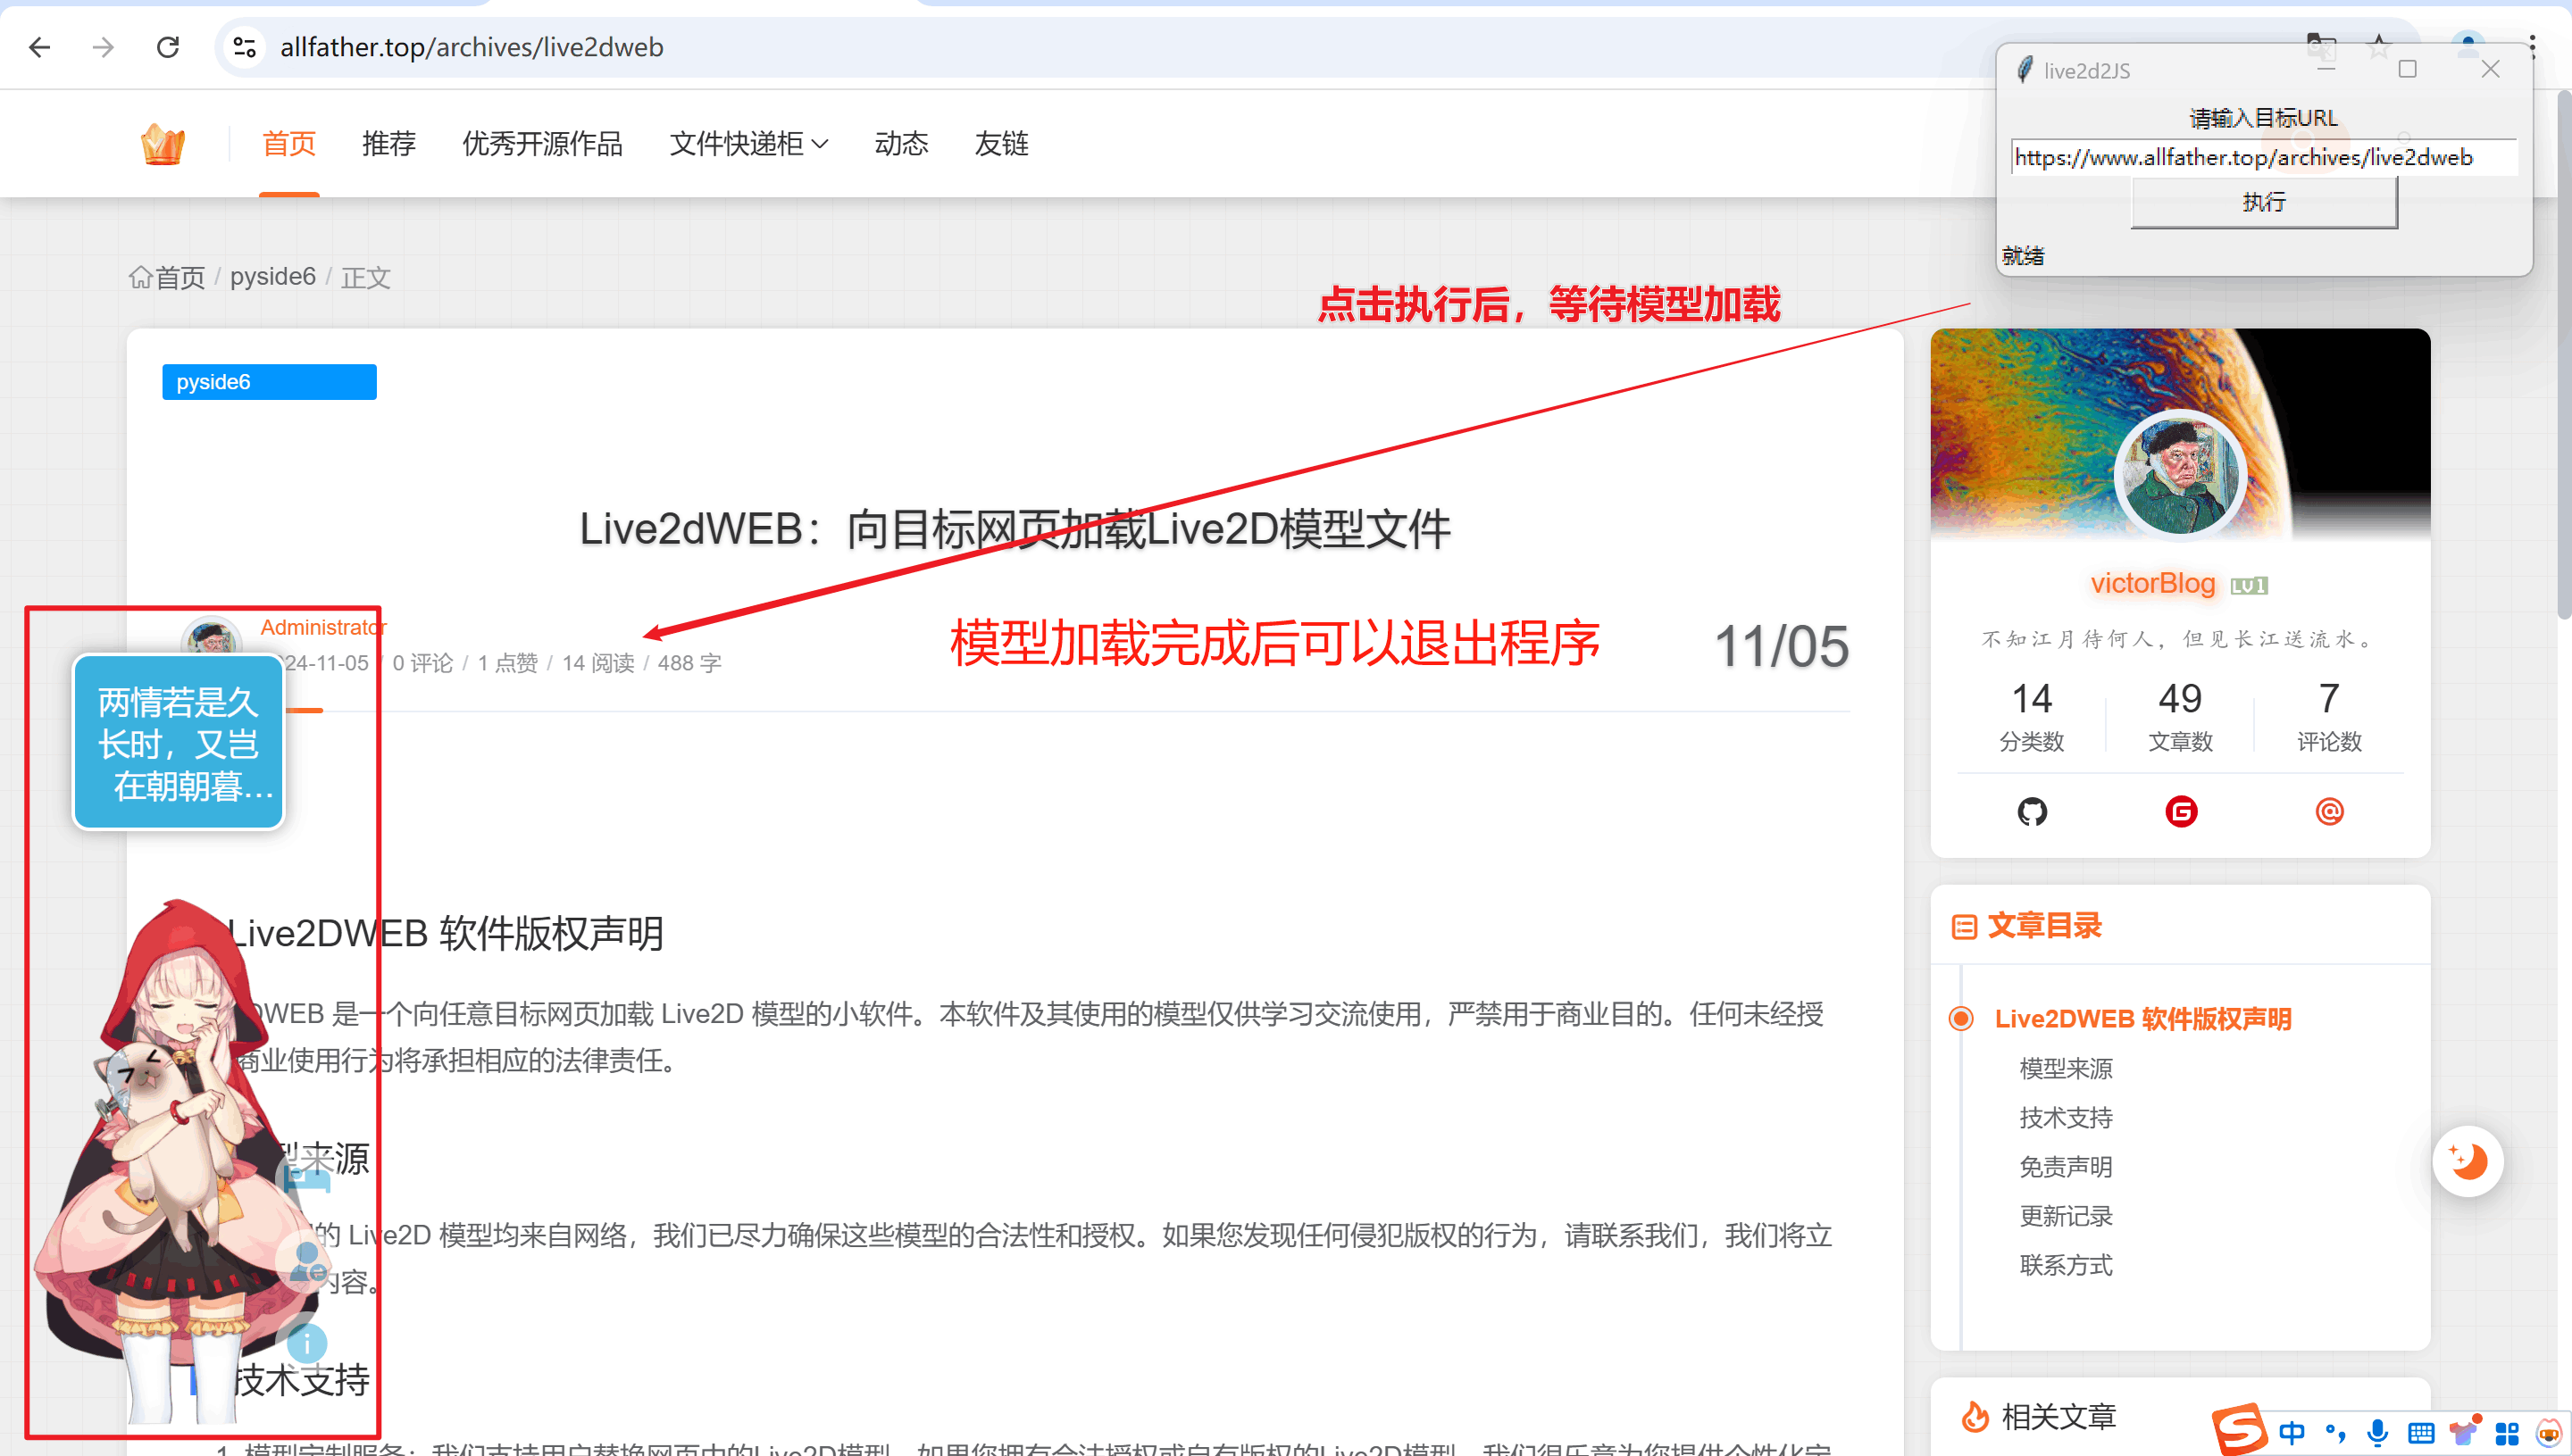The height and width of the screenshot is (1456, 2572).
Task: Click the 0 评论 count in article meta
Action: coord(422,663)
